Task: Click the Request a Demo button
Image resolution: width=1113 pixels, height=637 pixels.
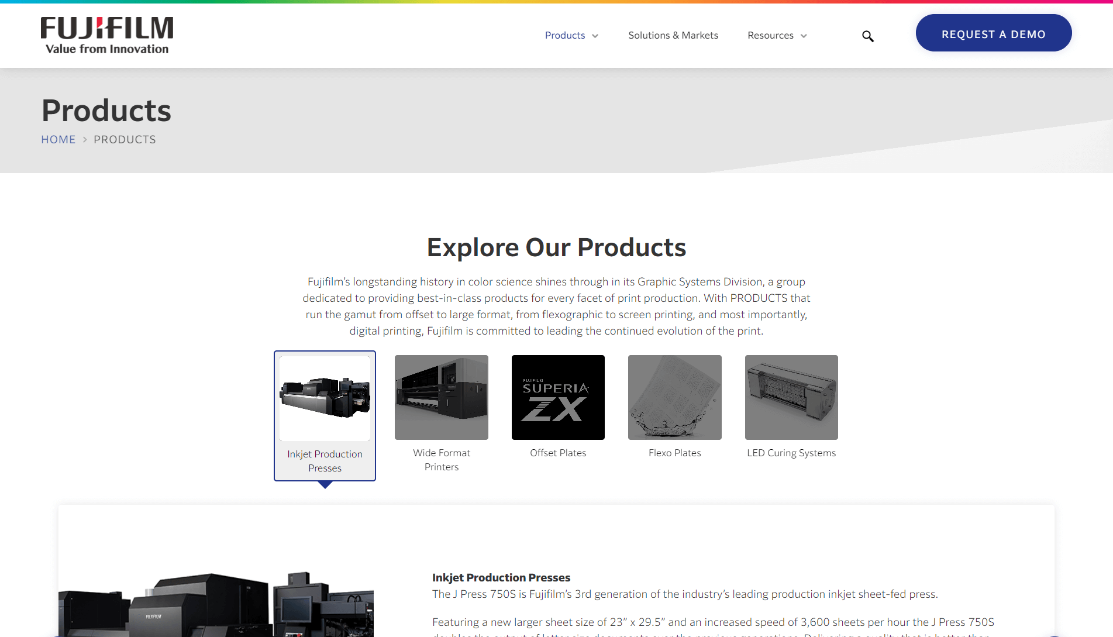Action: tap(994, 33)
